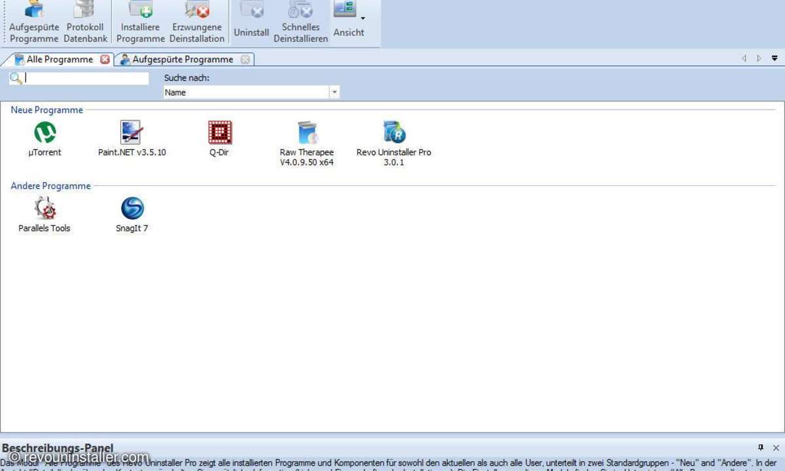Switch to the Aufgespürte Programme tab
This screenshot has width=785, height=471.
click(x=183, y=60)
